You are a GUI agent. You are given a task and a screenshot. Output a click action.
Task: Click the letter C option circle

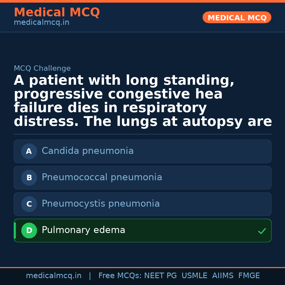29,204
